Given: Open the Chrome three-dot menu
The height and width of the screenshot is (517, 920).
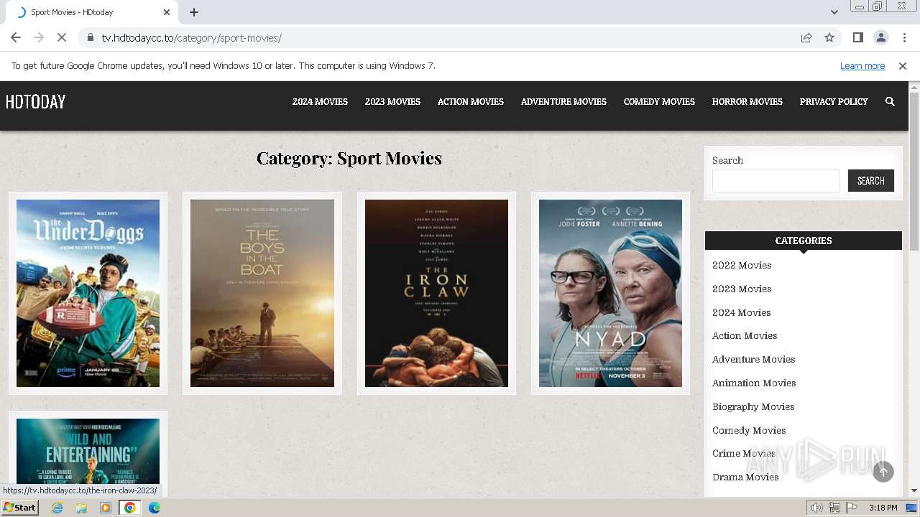Looking at the screenshot, I should (903, 37).
